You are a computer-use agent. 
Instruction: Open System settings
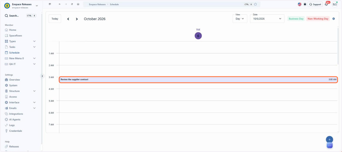pyautogui.click(x=13, y=85)
